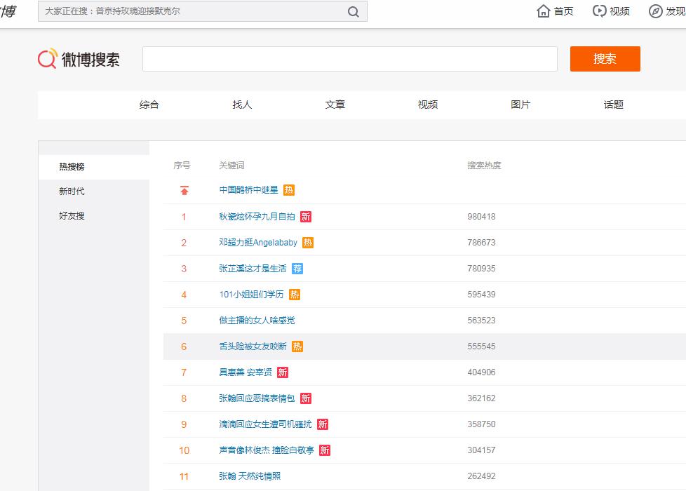Click the search heat value 980418
686x491 pixels.
pyautogui.click(x=481, y=217)
